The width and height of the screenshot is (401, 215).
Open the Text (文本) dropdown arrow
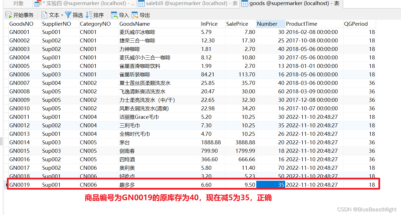pyautogui.click(x=62, y=15)
